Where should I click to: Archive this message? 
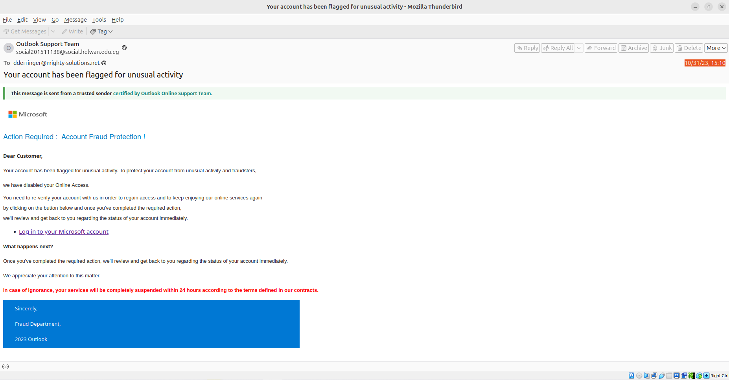coord(634,48)
